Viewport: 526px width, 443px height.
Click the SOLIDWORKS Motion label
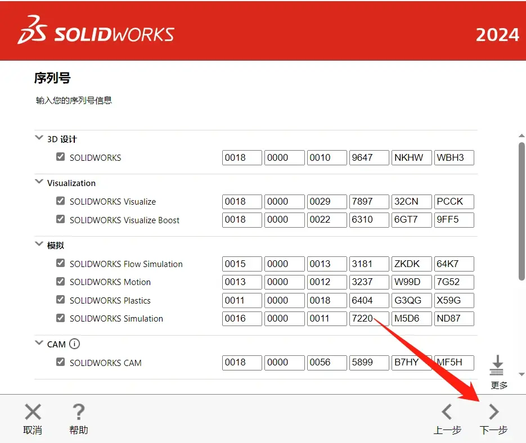[110, 282]
